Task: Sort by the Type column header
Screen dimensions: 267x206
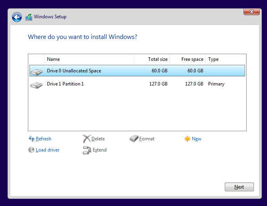Action: coord(226,59)
